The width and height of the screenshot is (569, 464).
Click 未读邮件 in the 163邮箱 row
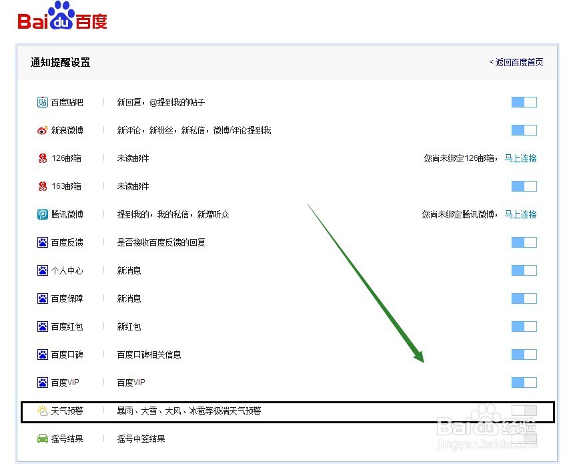pyautogui.click(x=133, y=186)
